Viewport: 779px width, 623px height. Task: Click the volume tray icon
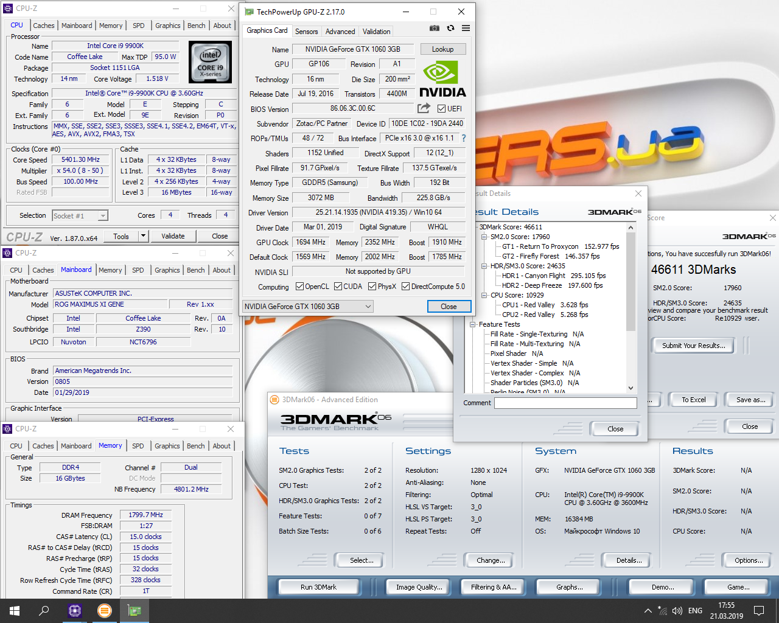click(x=677, y=611)
